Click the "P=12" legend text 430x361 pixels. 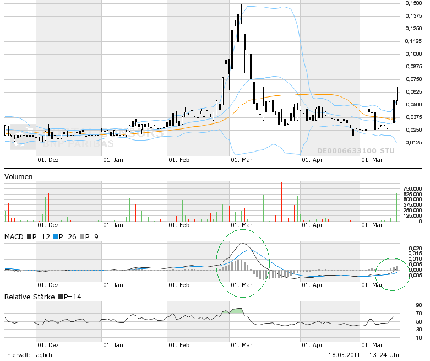41,236
